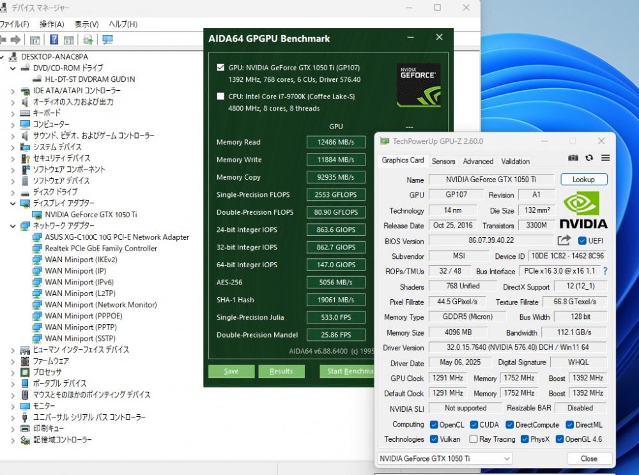
Task: Open the ファイル(F) menu
Action: pos(14,24)
